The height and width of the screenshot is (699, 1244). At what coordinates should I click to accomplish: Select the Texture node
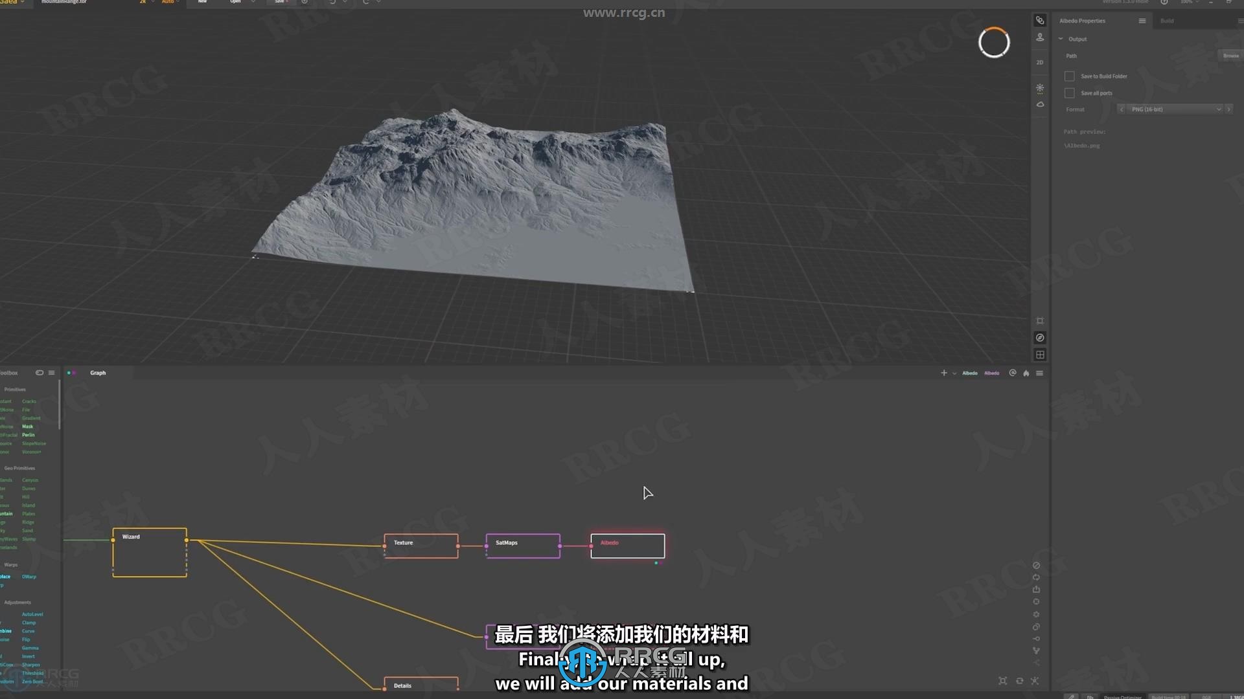(x=421, y=546)
